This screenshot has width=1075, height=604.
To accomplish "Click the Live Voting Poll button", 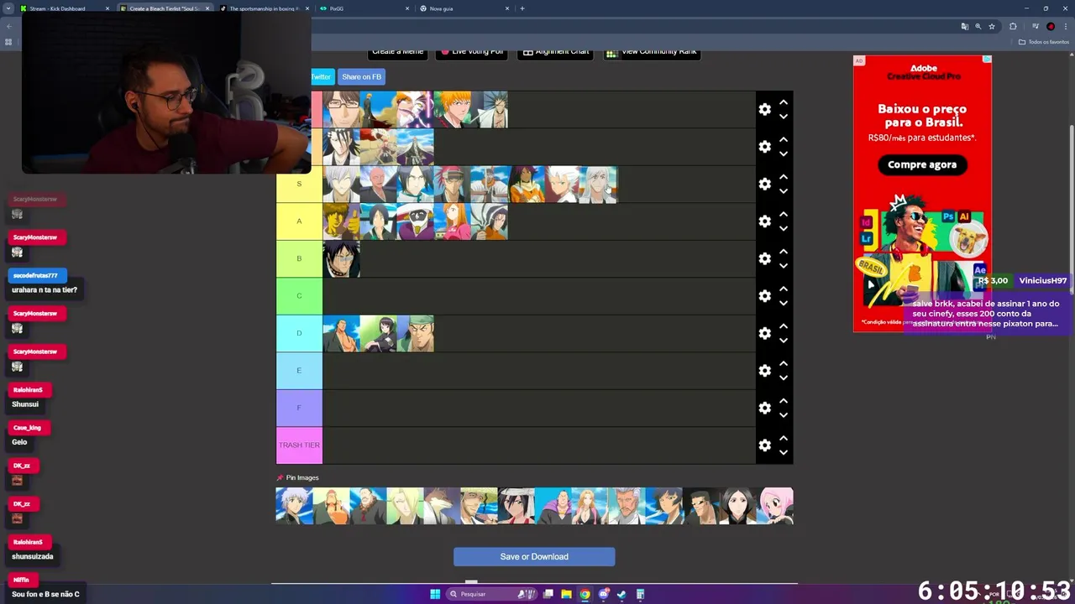I will 471,52.
